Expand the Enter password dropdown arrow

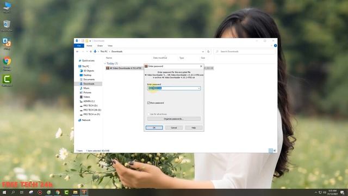(x=198, y=88)
